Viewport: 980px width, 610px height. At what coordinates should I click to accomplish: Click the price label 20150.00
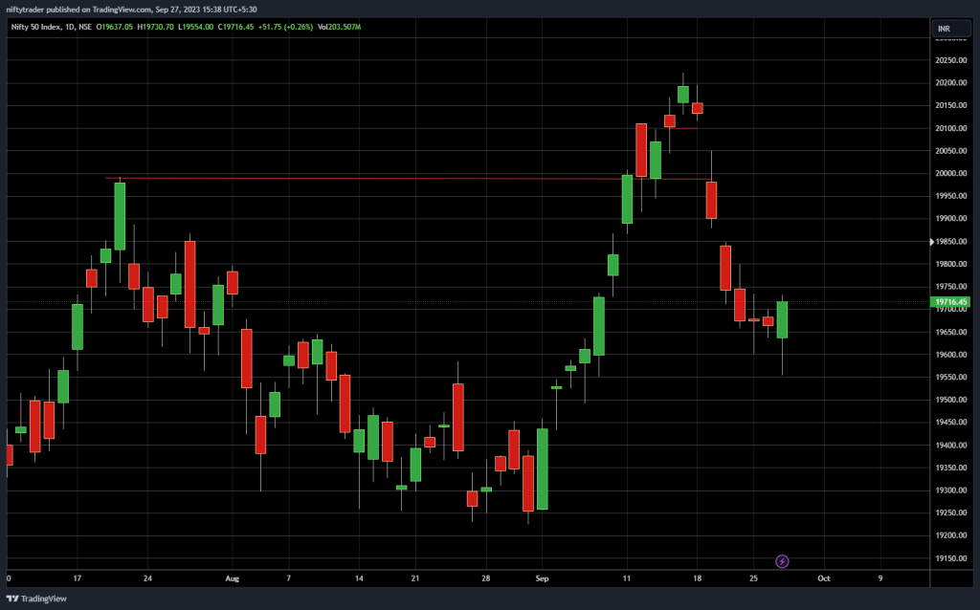(950, 105)
